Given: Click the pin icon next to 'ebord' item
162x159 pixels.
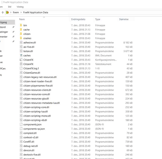Looking at the screenshot, I should (13, 27).
